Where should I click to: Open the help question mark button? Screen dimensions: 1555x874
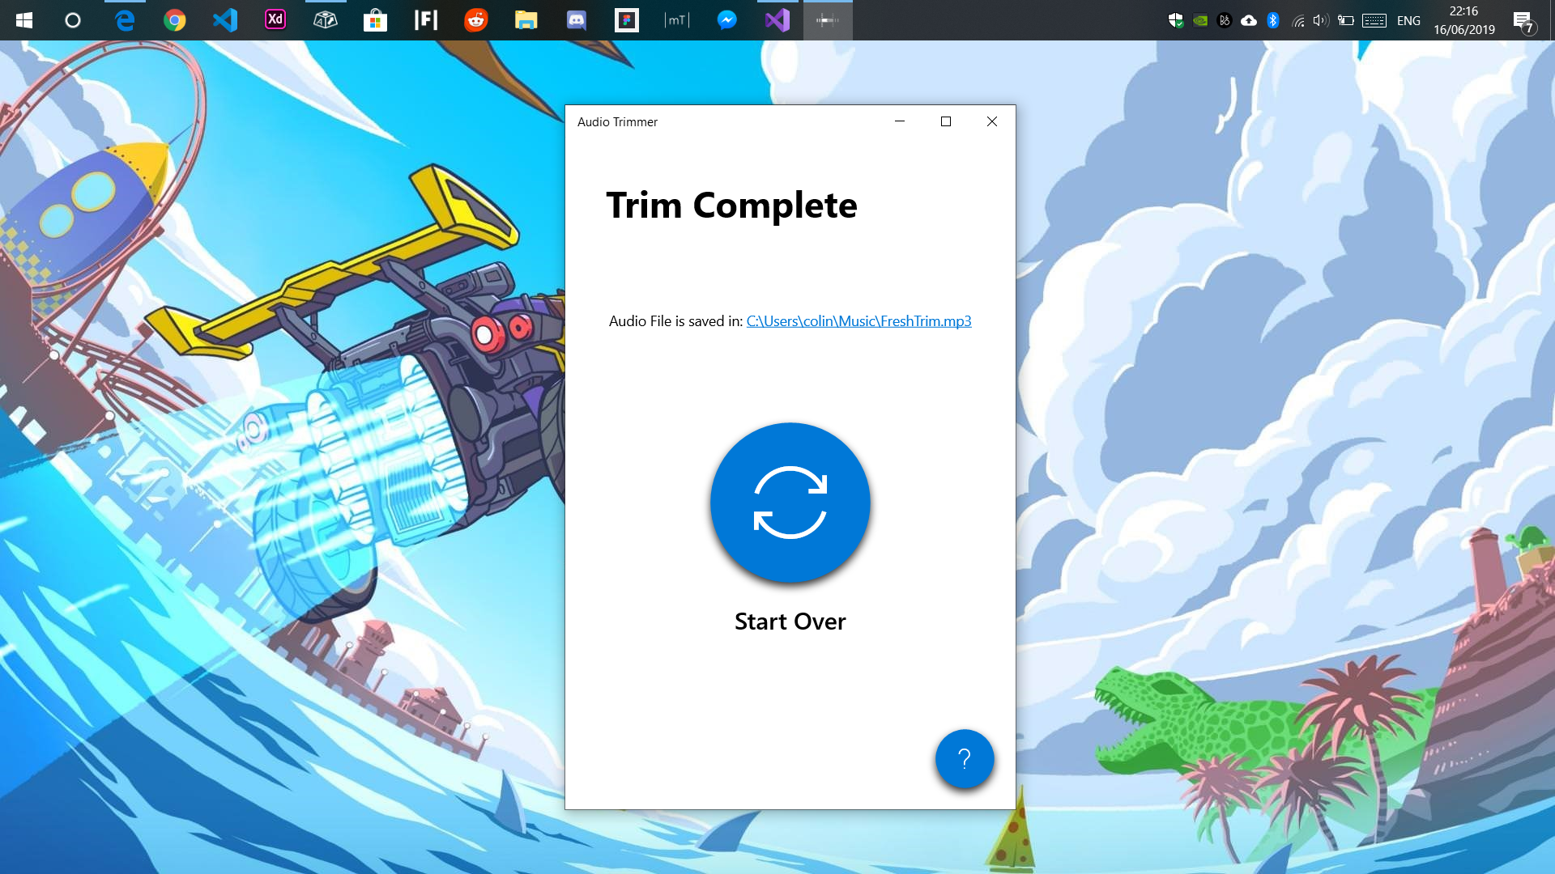964,758
